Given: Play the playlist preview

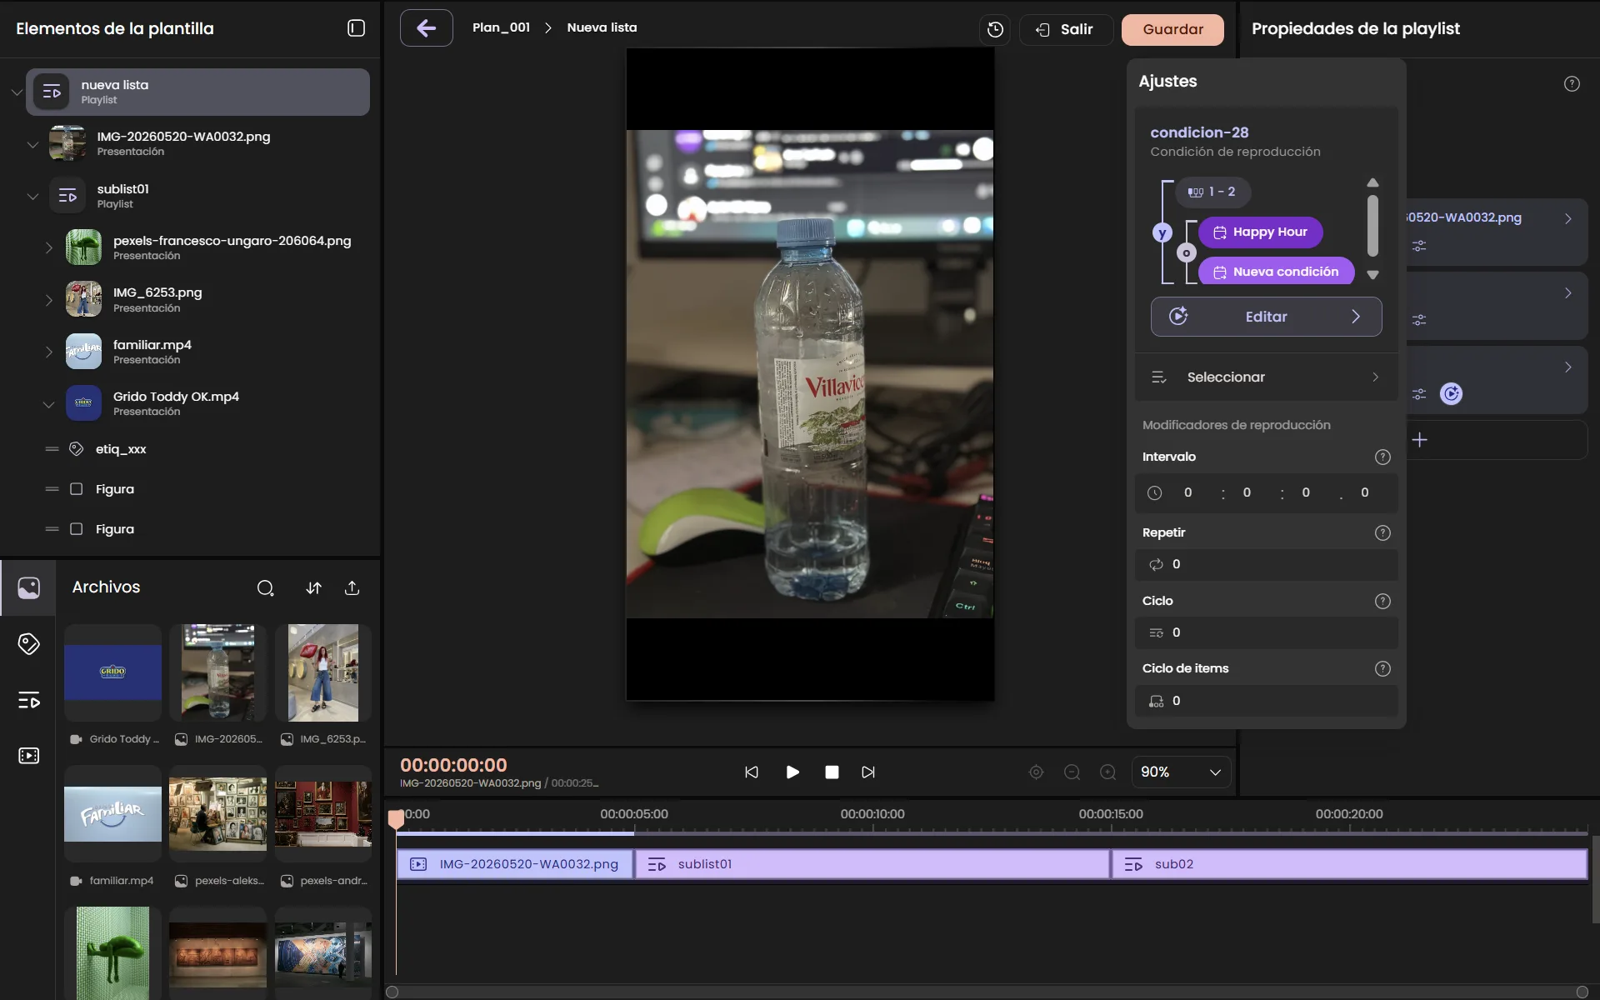Looking at the screenshot, I should pos(792,772).
